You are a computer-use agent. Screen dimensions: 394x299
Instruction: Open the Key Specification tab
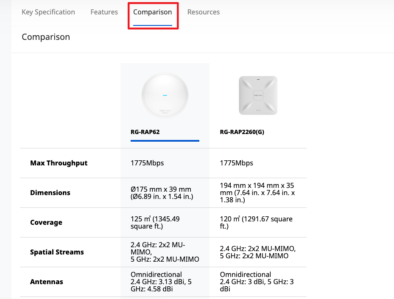click(48, 12)
